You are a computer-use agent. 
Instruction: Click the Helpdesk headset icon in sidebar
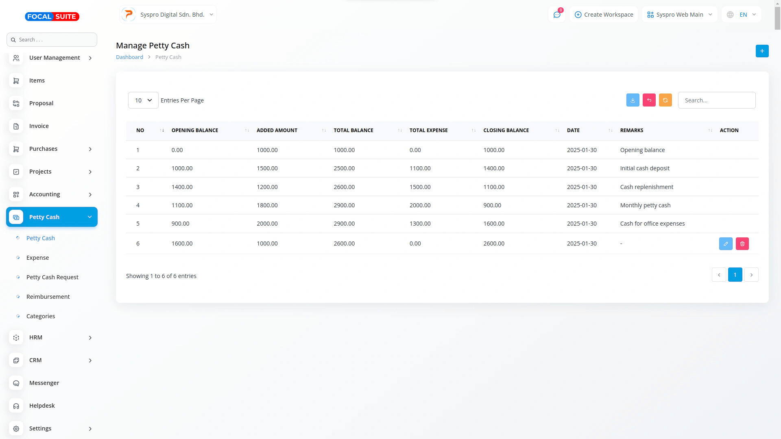point(16,406)
